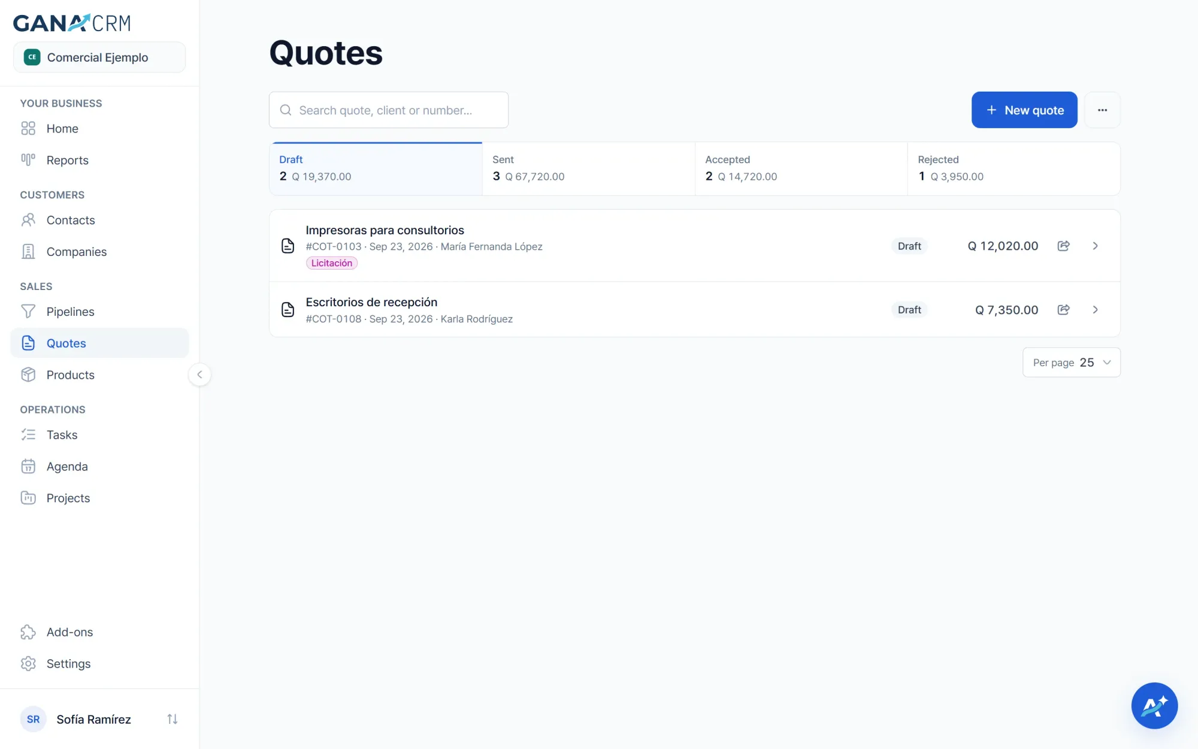Open the Projects folder icon
1198x749 pixels.
point(28,498)
